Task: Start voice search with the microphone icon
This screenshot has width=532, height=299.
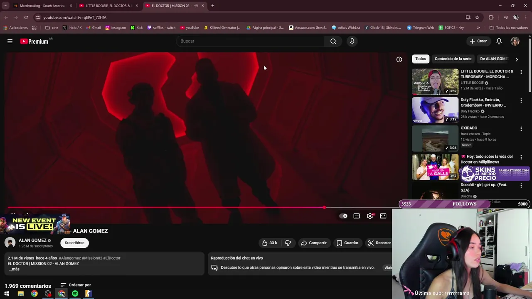Action: pos(352,41)
